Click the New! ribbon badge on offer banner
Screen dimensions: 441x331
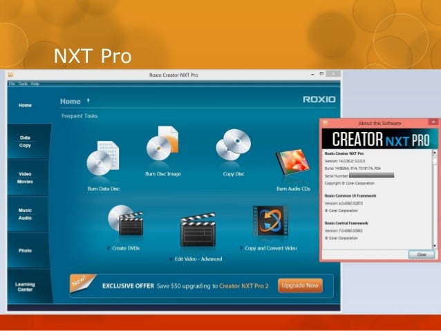tap(82, 283)
